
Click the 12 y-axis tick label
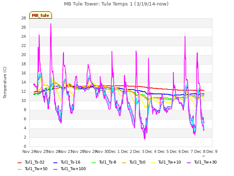tap(23, 91)
